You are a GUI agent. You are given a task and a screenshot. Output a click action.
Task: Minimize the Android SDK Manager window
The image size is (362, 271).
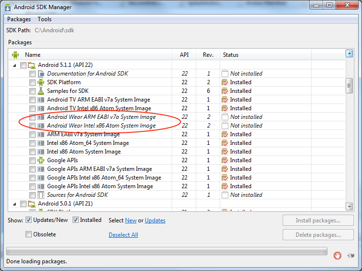(x=316, y=6)
